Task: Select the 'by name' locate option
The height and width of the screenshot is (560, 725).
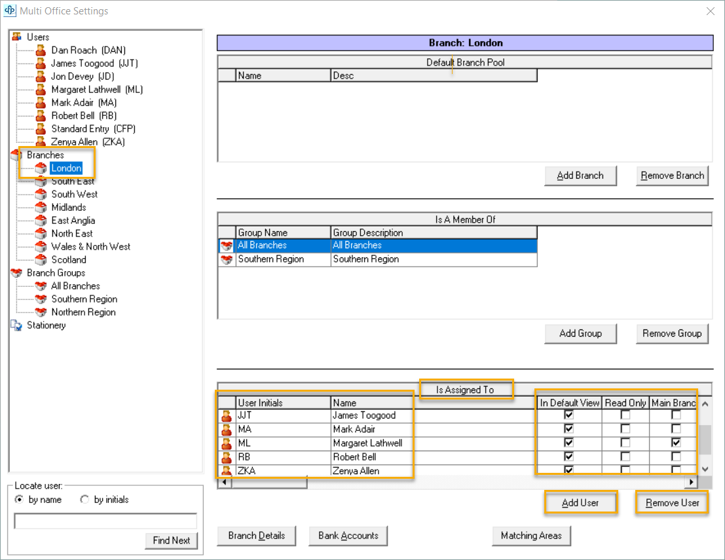Action: point(19,500)
